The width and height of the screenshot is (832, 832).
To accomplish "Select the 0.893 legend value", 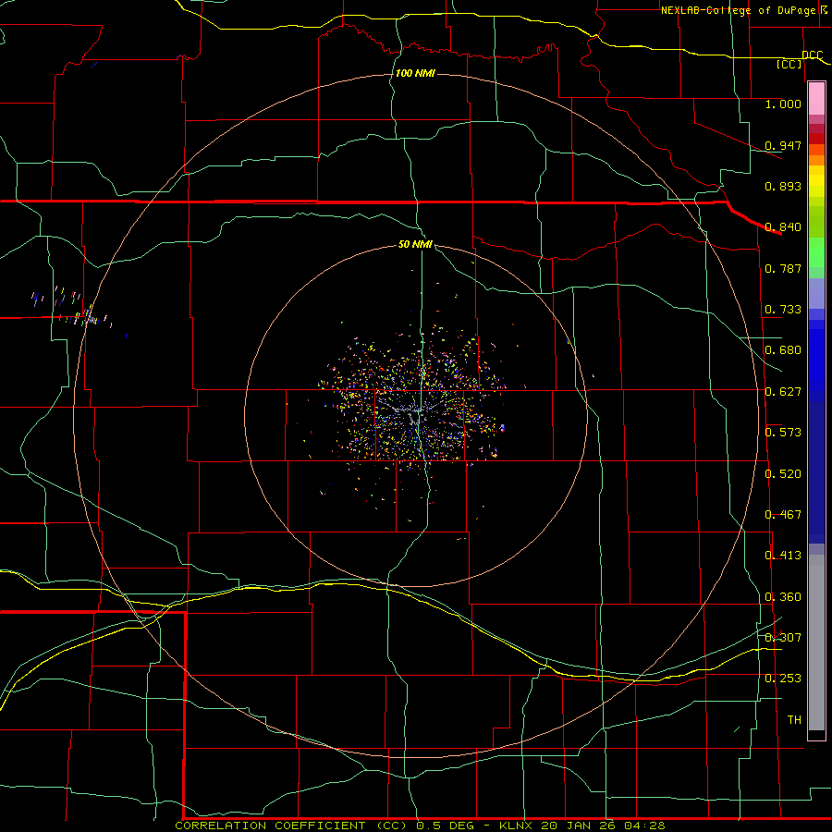I will tap(783, 186).
